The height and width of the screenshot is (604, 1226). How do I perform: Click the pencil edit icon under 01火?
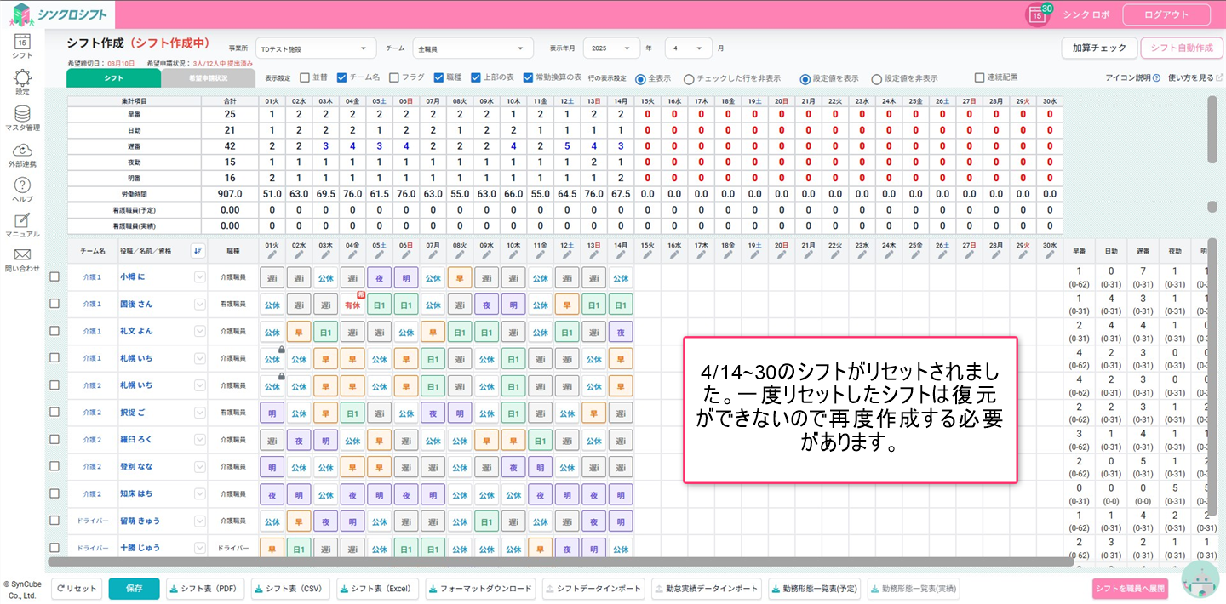click(x=272, y=254)
